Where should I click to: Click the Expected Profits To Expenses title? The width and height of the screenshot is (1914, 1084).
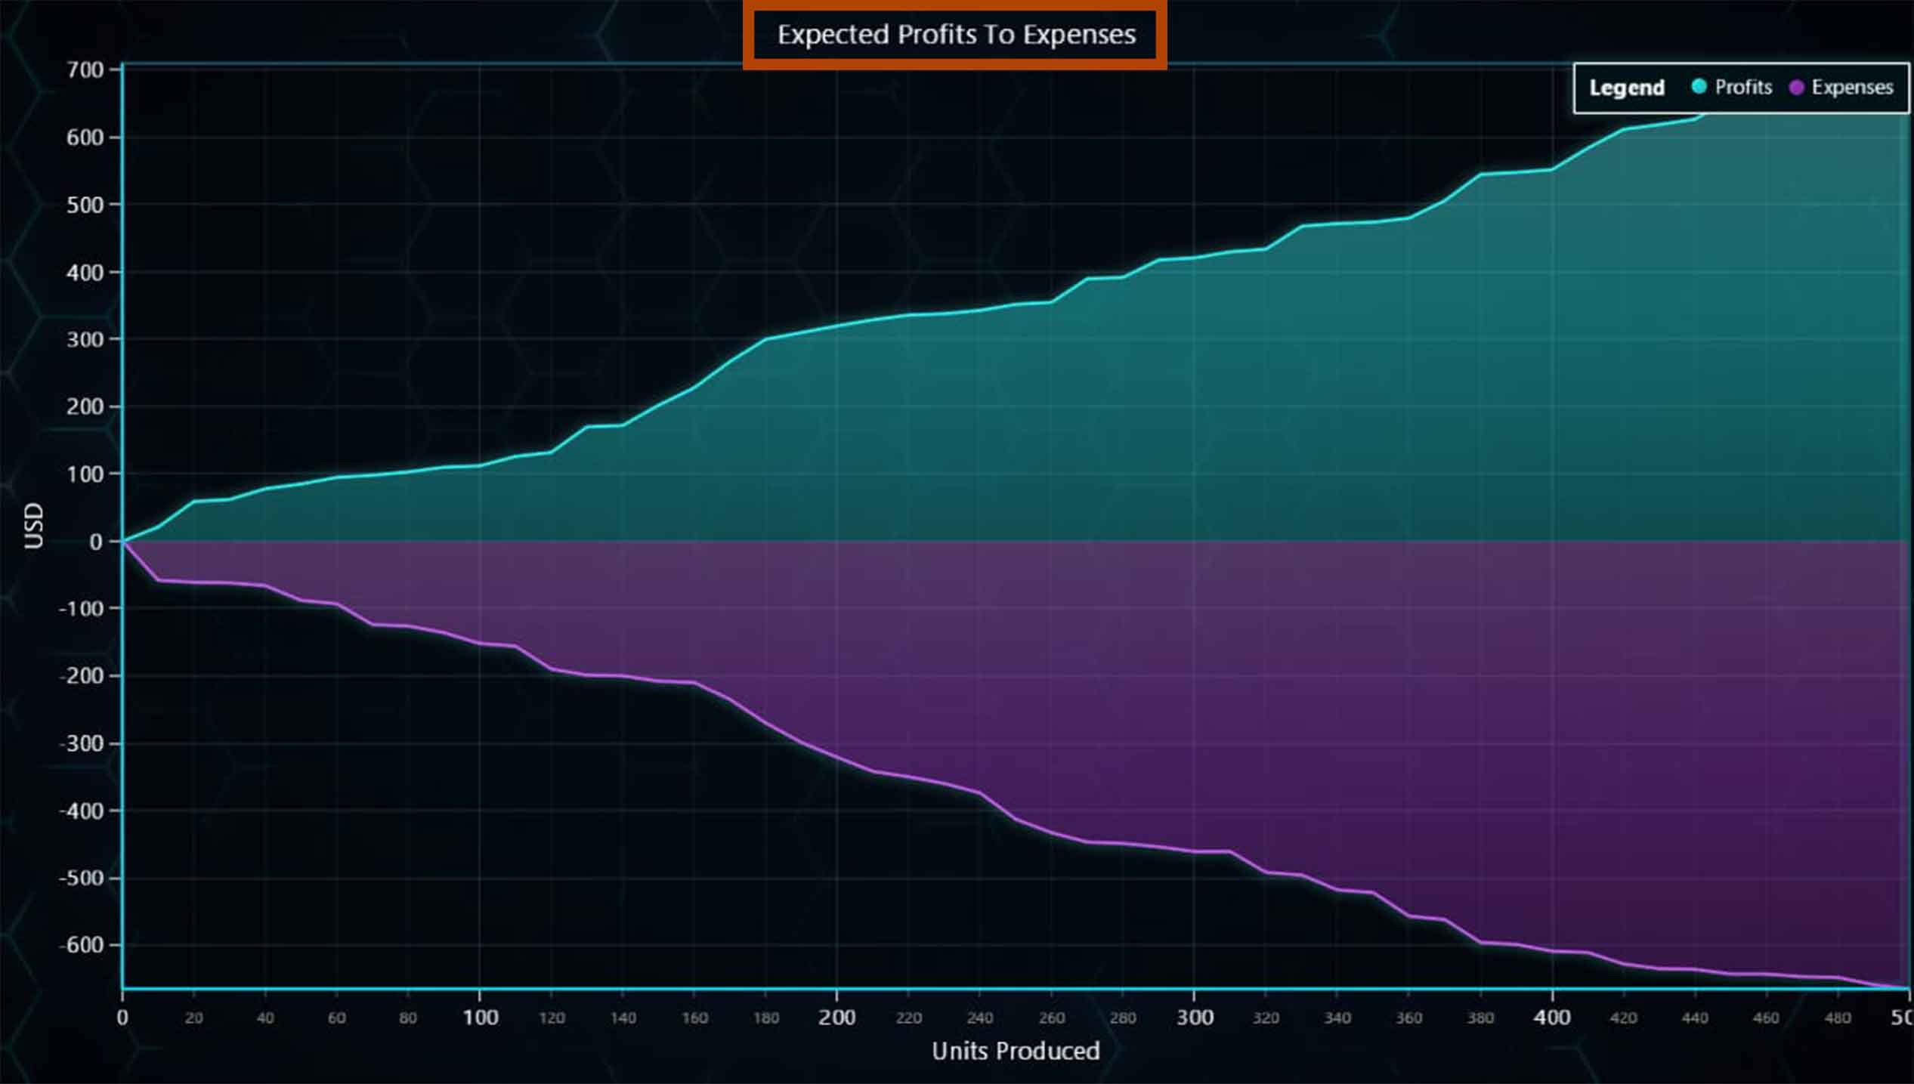click(x=957, y=35)
